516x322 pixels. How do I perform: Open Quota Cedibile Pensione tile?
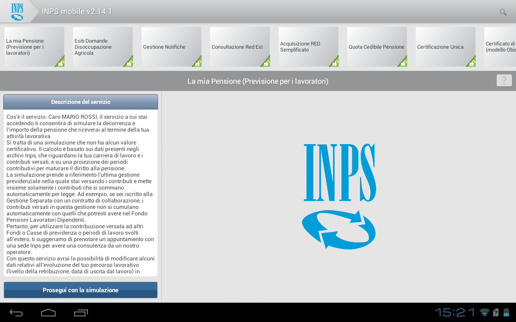point(377,47)
